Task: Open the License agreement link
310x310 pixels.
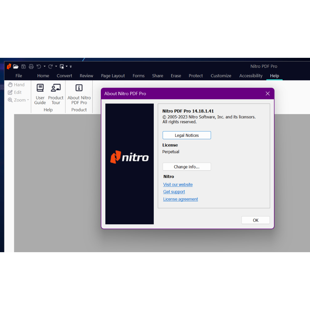Action: click(180, 199)
